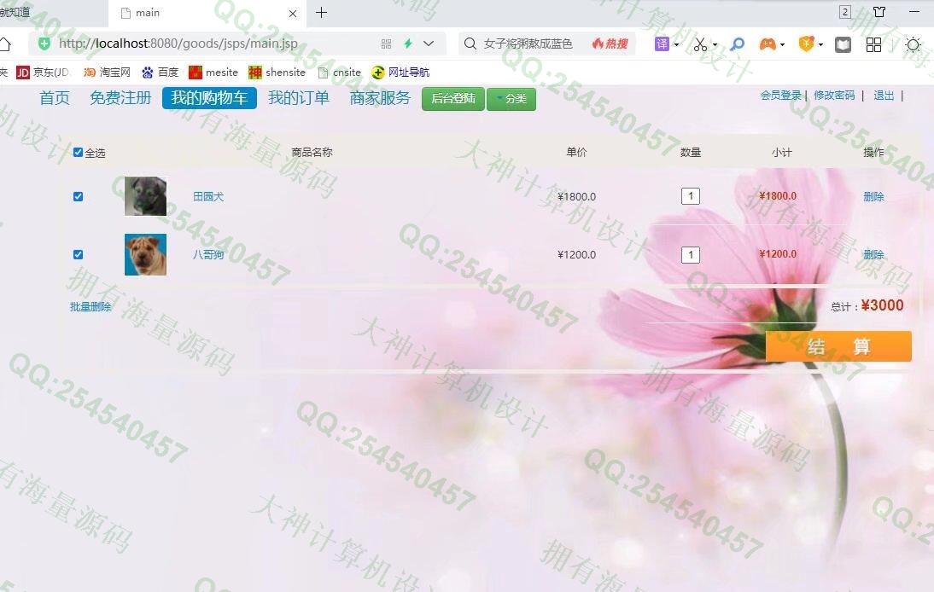Click the quantity field for 田园犬
934x592 pixels.
click(x=691, y=195)
